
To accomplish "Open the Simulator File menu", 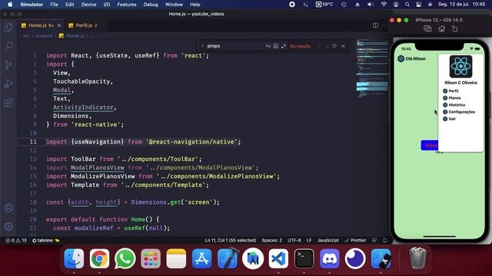I will tap(55, 5).
